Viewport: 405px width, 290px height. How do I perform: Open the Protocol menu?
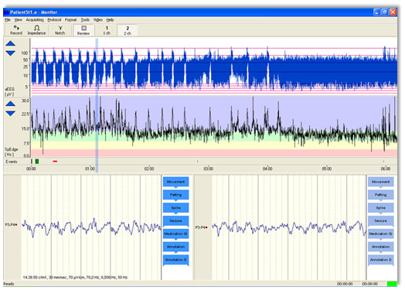pos(54,19)
